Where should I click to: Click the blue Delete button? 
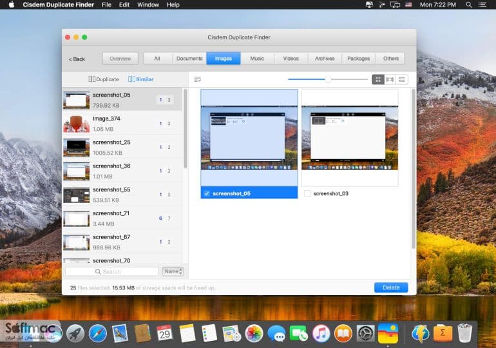point(391,287)
